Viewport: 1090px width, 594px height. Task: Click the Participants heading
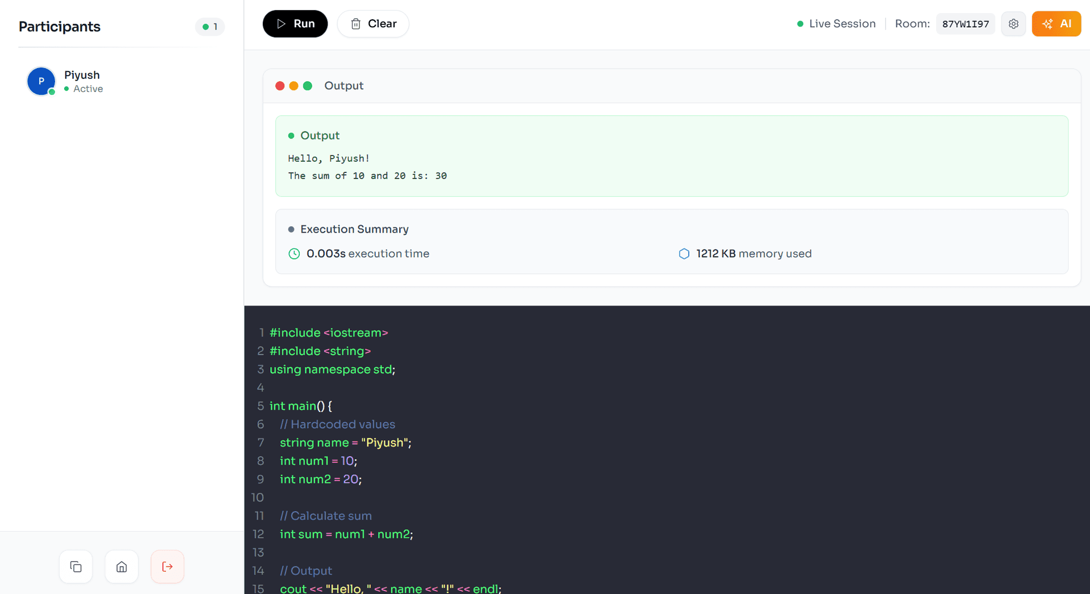tap(60, 27)
